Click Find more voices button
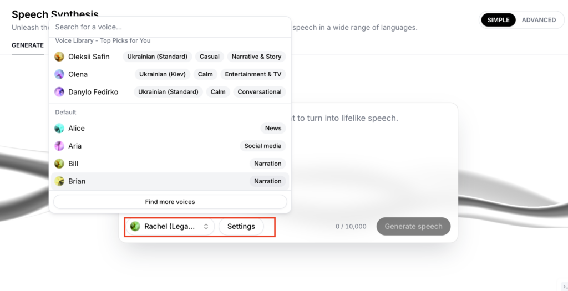Screen dimensions: 568x291 coord(170,202)
